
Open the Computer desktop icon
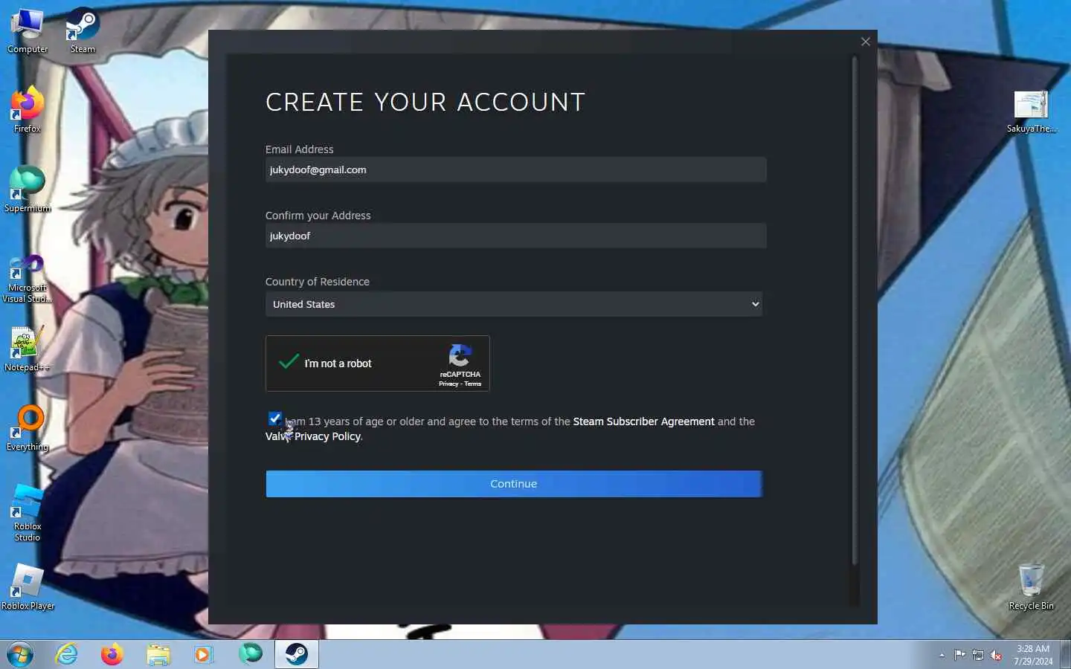(28, 31)
